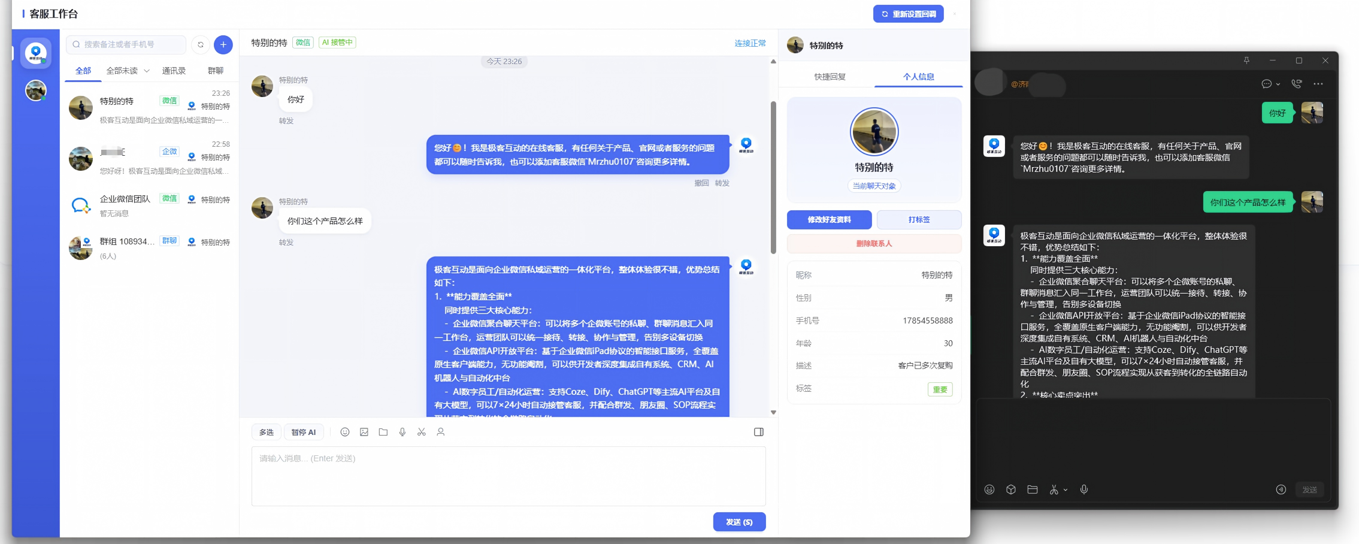Click scissors screenshot icon in dark WeChat window
Viewport: 1359px width, 544px height.
(1054, 489)
